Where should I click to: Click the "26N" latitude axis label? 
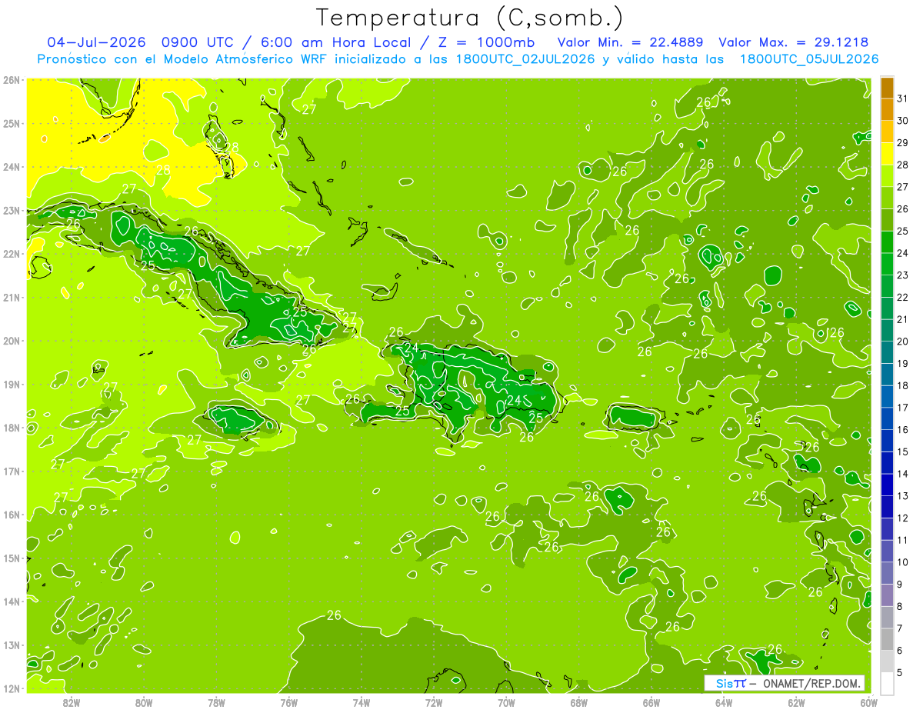12,80
